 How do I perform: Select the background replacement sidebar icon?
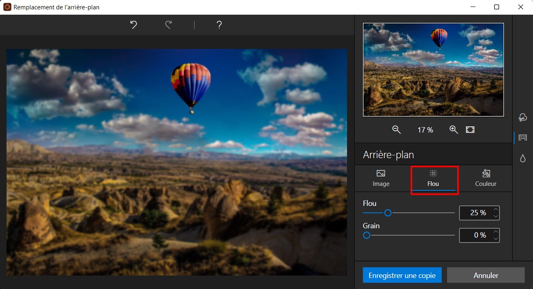[522, 138]
